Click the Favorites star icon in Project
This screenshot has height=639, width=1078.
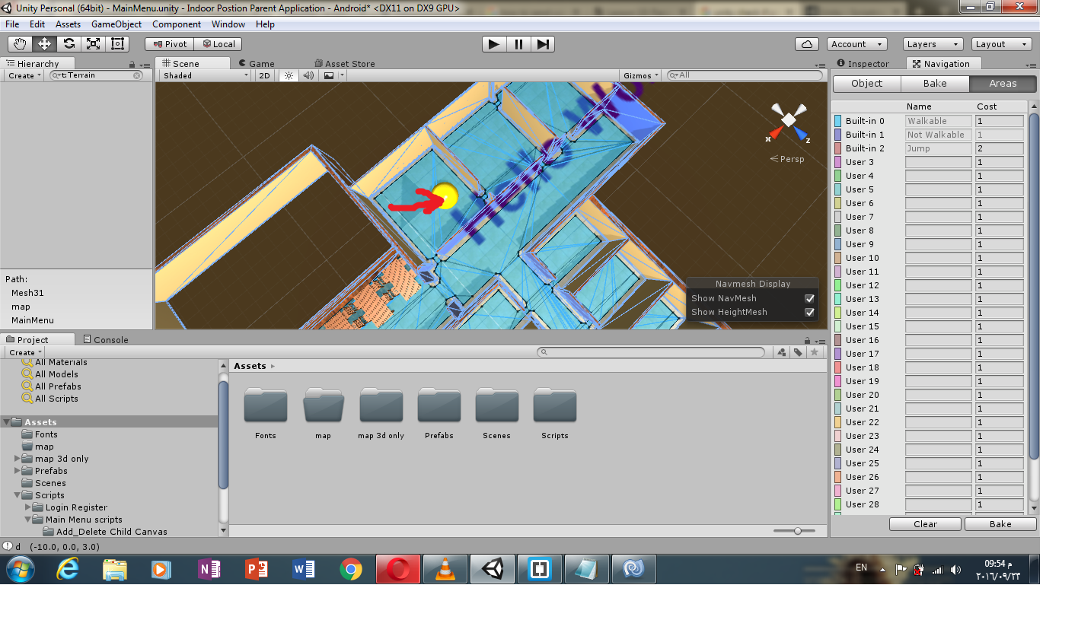coord(815,352)
